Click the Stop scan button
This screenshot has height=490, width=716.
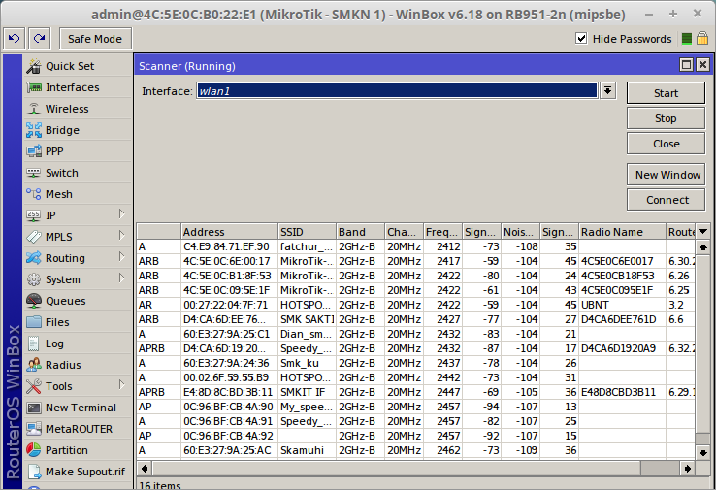click(666, 118)
